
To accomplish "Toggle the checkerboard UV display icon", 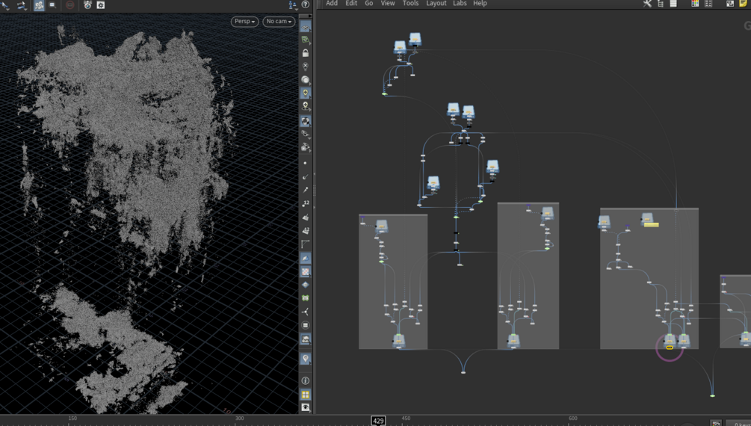I will [305, 271].
